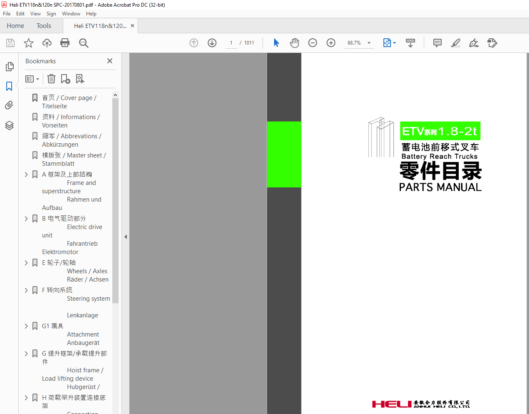Open the zoom level 68.7% dropdown
The width and height of the screenshot is (529, 414).
point(369,43)
